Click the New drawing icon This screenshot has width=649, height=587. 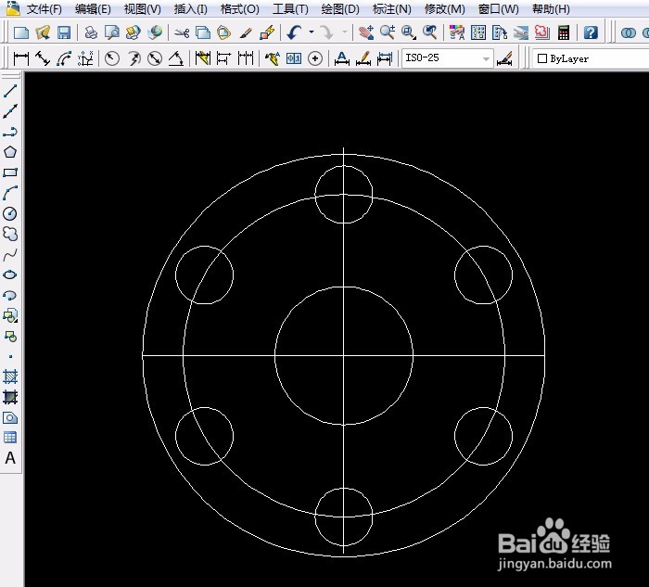click(x=20, y=32)
